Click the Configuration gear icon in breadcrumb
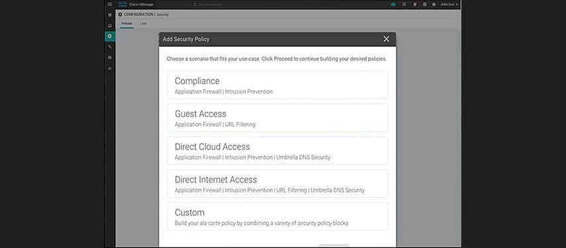 [x=120, y=15]
